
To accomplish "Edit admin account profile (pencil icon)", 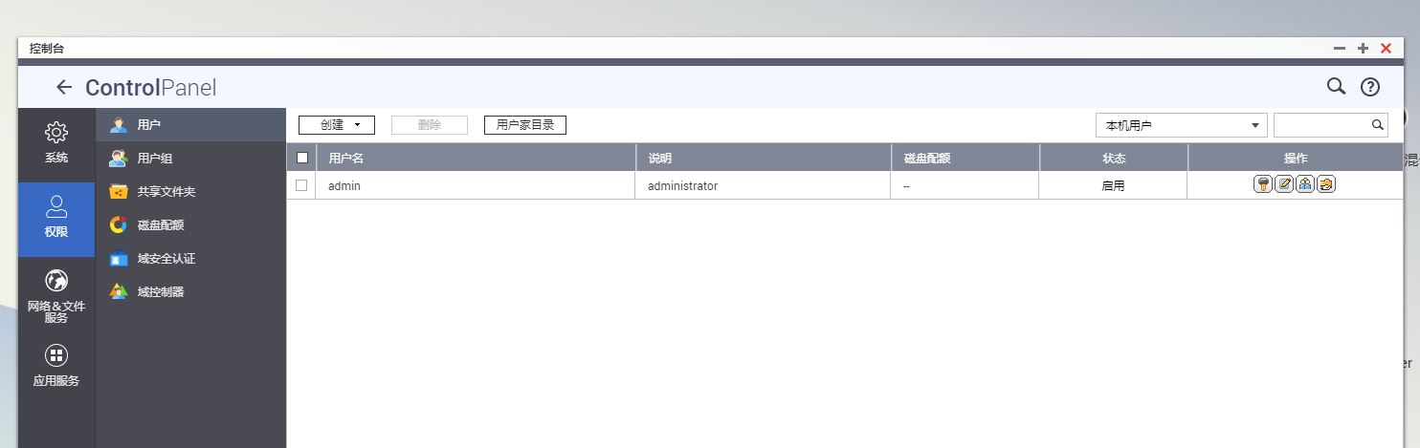I will (1285, 184).
